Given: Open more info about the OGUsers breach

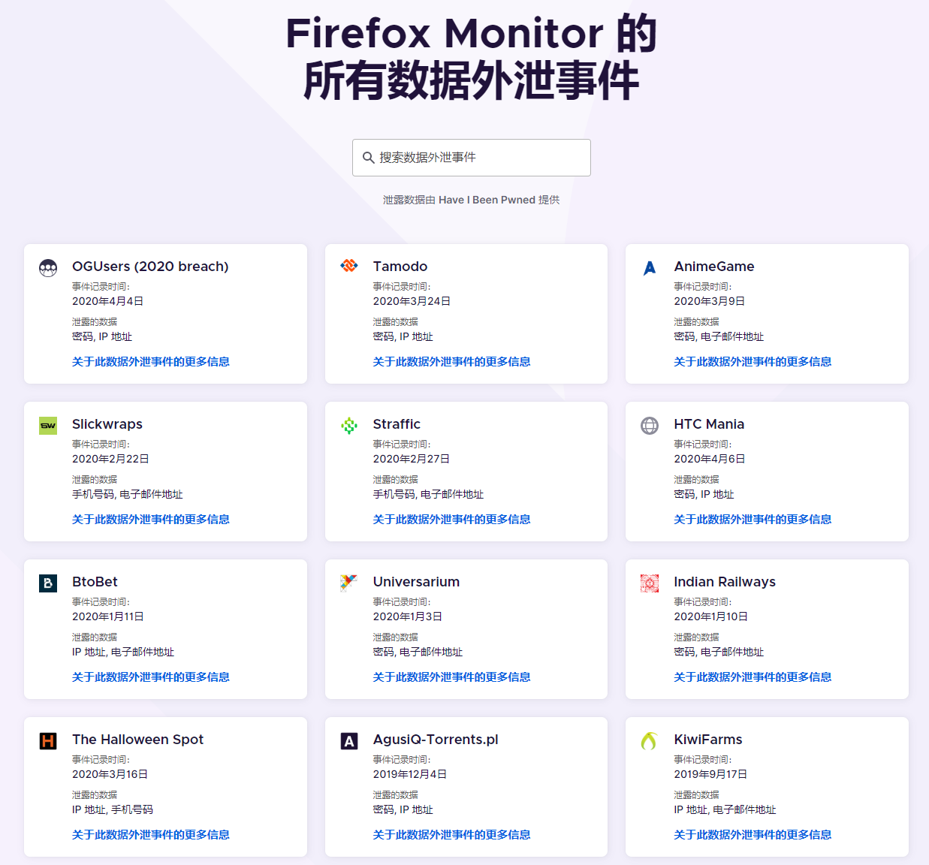Looking at the screenshot, I should pos(150,361).
